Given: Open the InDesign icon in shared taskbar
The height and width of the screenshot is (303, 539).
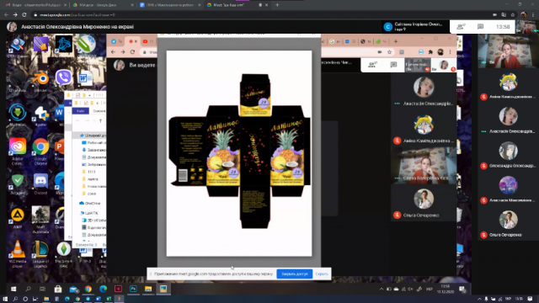Looking at the screenshot, I should point(118,289).
